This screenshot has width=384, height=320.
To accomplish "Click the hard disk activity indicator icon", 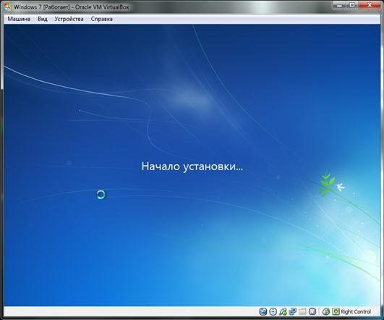I will pos(263,311).
